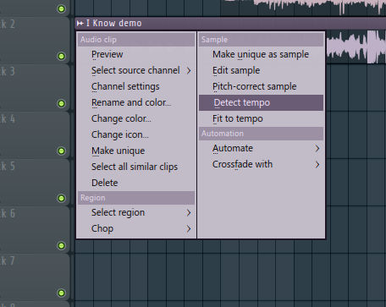Click Make unique as sample
The height and width of the screenshot is (307, 386).
261,54
